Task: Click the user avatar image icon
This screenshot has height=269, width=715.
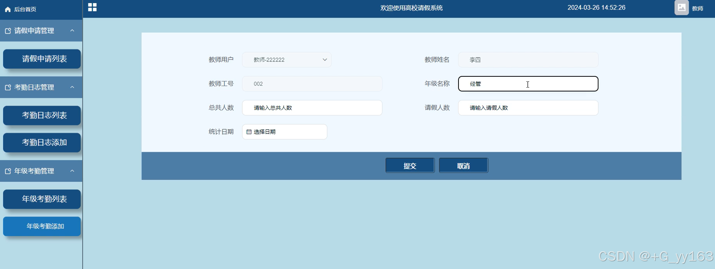Action: 682,7
